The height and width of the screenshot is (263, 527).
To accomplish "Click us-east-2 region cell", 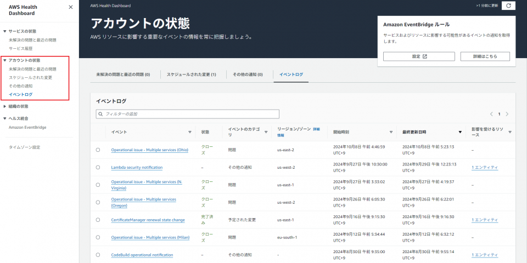I will (x=285, y=150).
